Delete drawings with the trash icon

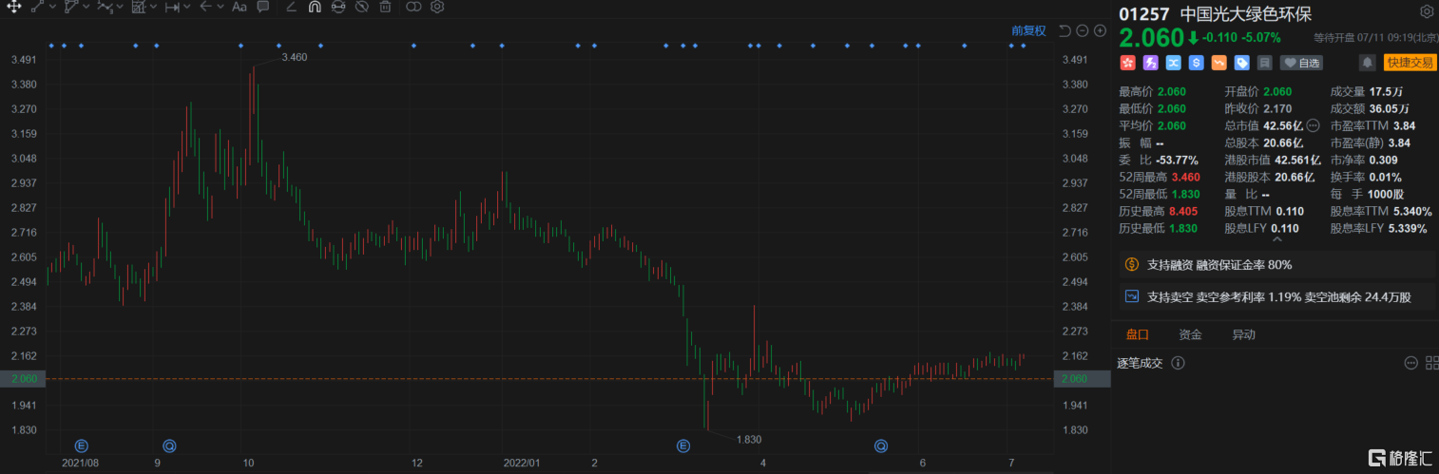coord(385,7)
